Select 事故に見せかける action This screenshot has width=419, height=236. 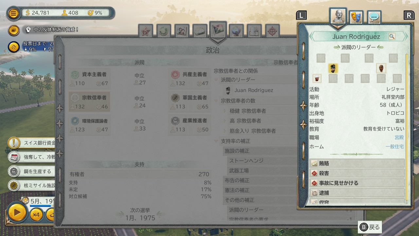pyautogui.click(x=357, y=183)
